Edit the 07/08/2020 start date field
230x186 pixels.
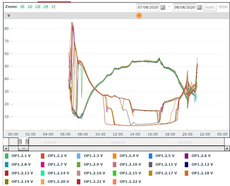[x=148, y=7]
